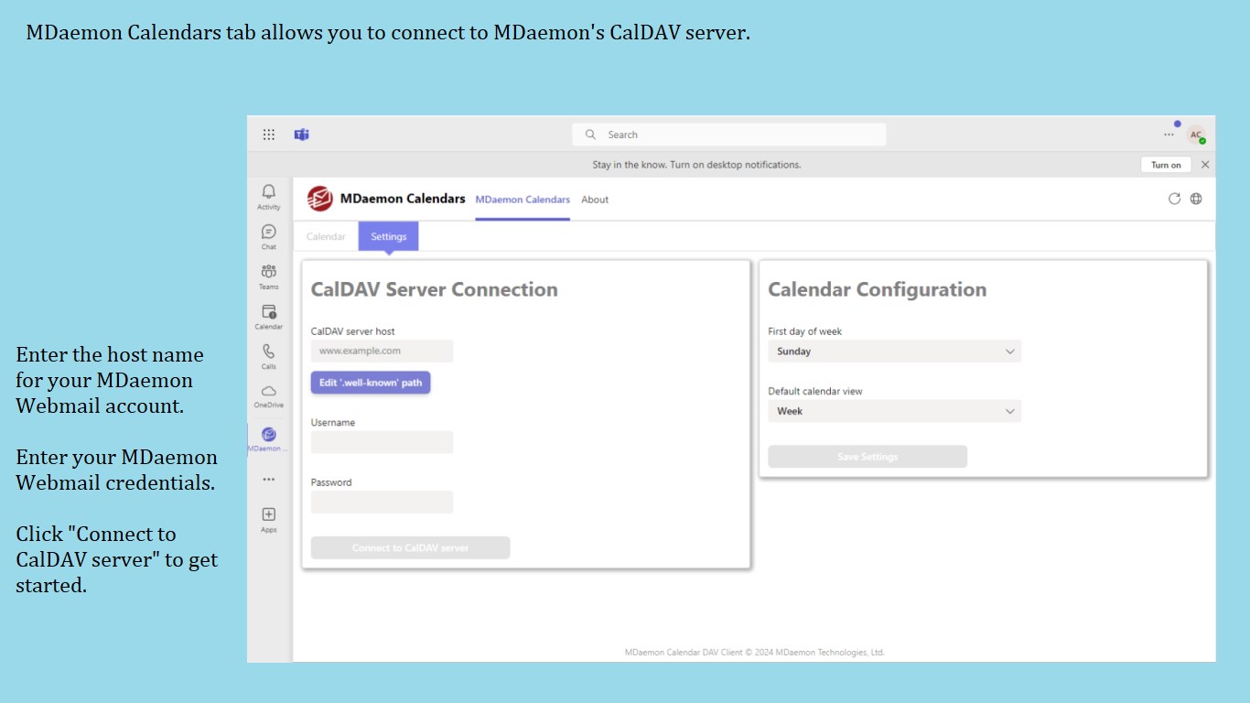The width and height of the screenshot is (1250, 703).
Task: Switch to the MDaemon Calendars tab
Action: coord(523,200)
